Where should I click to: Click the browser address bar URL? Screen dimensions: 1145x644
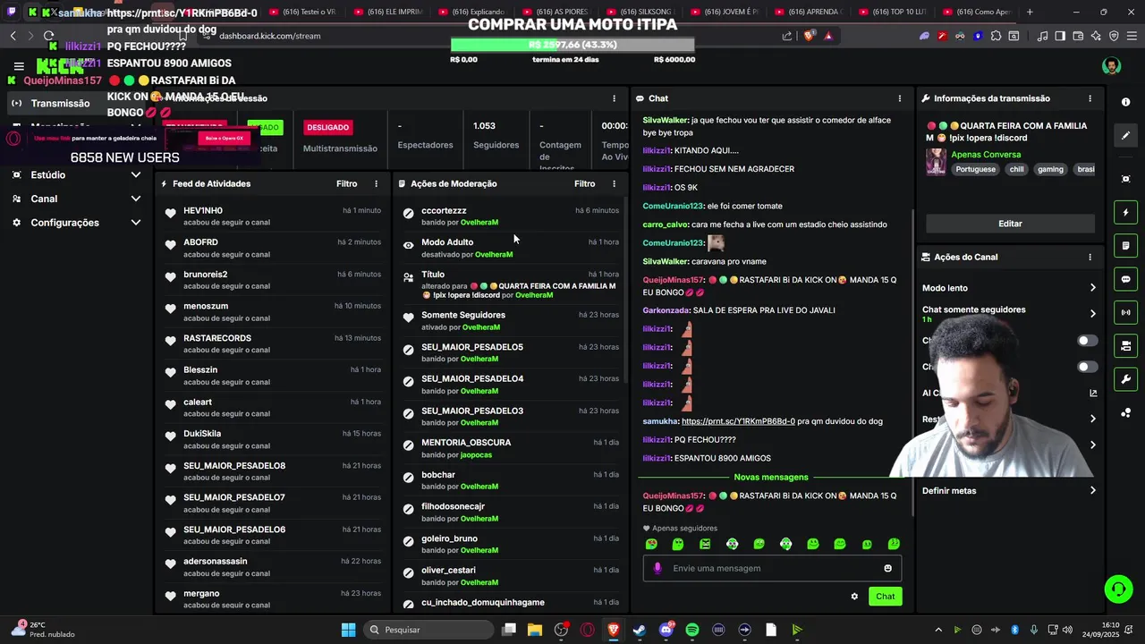click(x=269, y=36)
